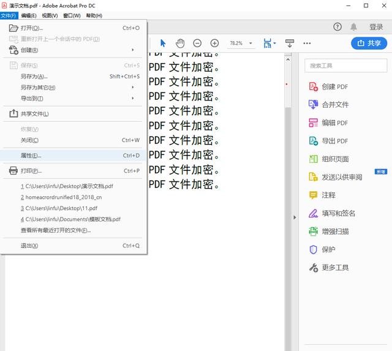The height and width of the screenshot is (351, 392).
Task: Open the 注释 comment tool
Action: point(323,195)
